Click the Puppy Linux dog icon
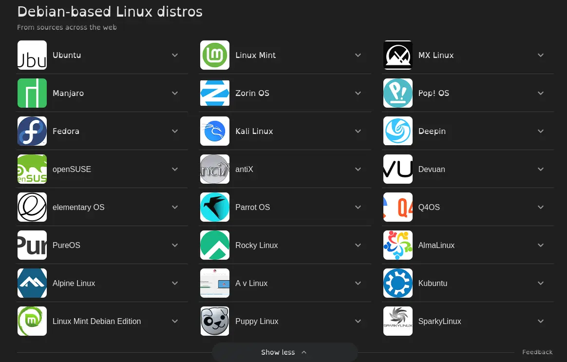 (215, 321)
